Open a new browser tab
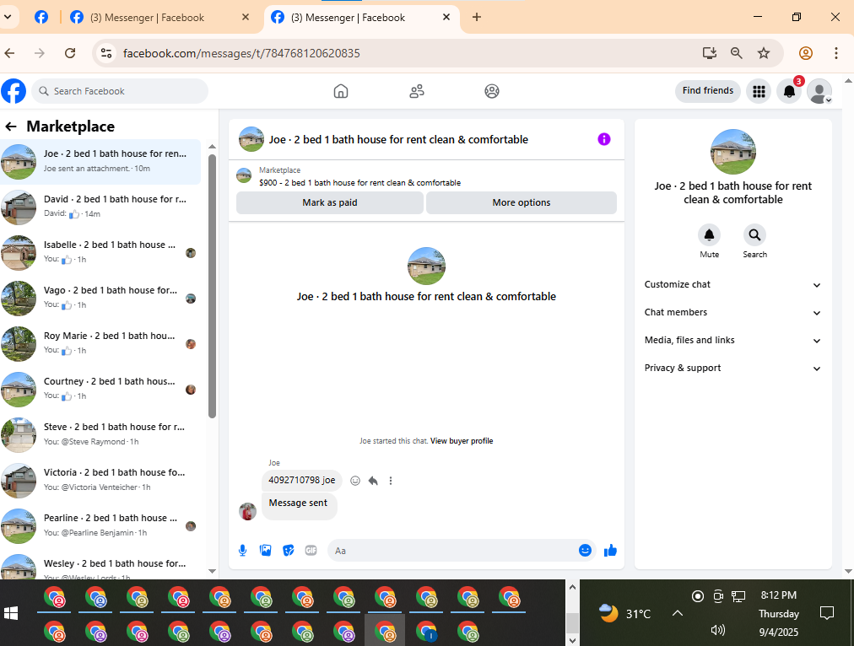The image size is (854, 646). pos(477,18)
